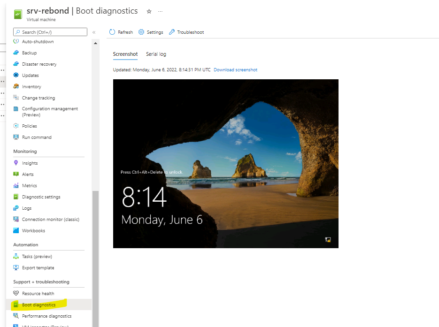Click the Insights lightbulb icon
Viewport: 439px width, 327px height.
tap(16, 163)
